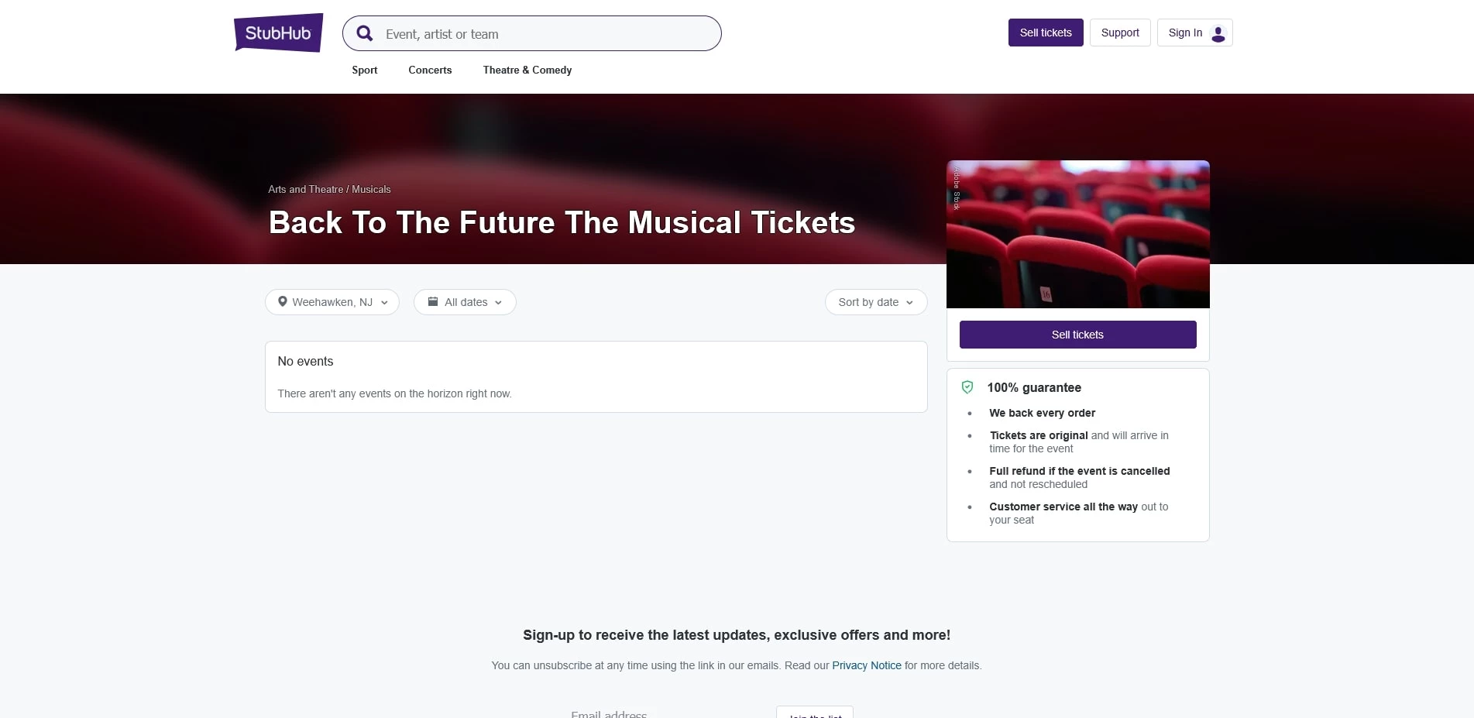1474x718 pixels.
Task: Click the calendar icon in date filter
Action: click(433, 301)
